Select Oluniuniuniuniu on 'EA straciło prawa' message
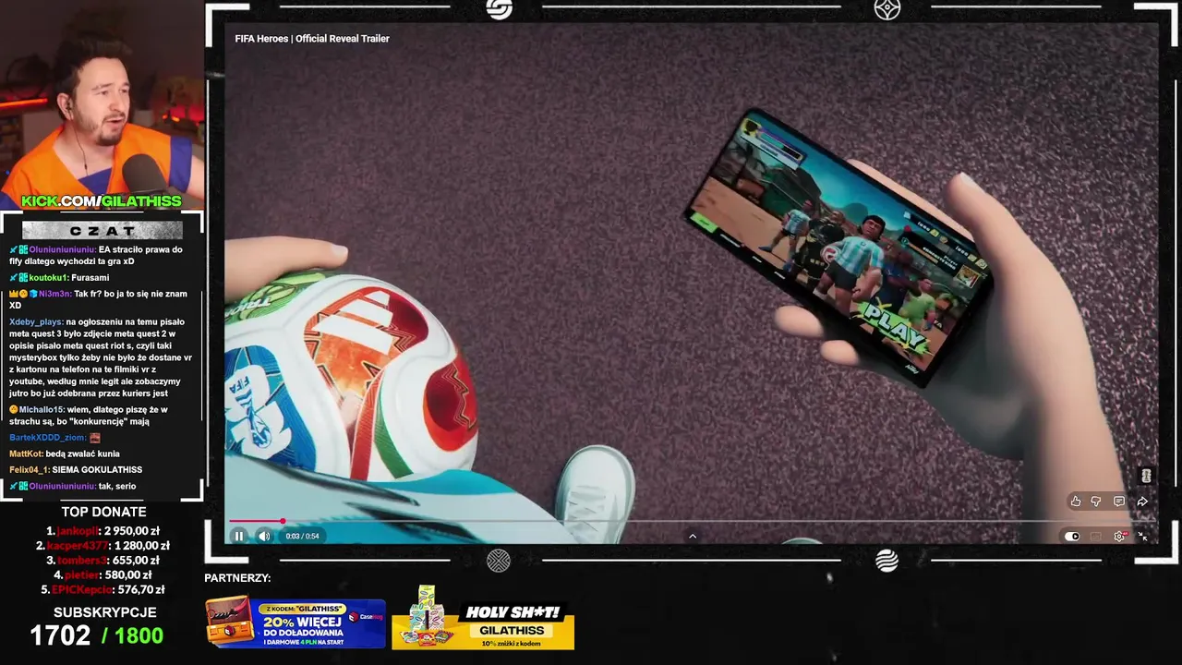This screenshot has height=665, width=1182. 62,249
